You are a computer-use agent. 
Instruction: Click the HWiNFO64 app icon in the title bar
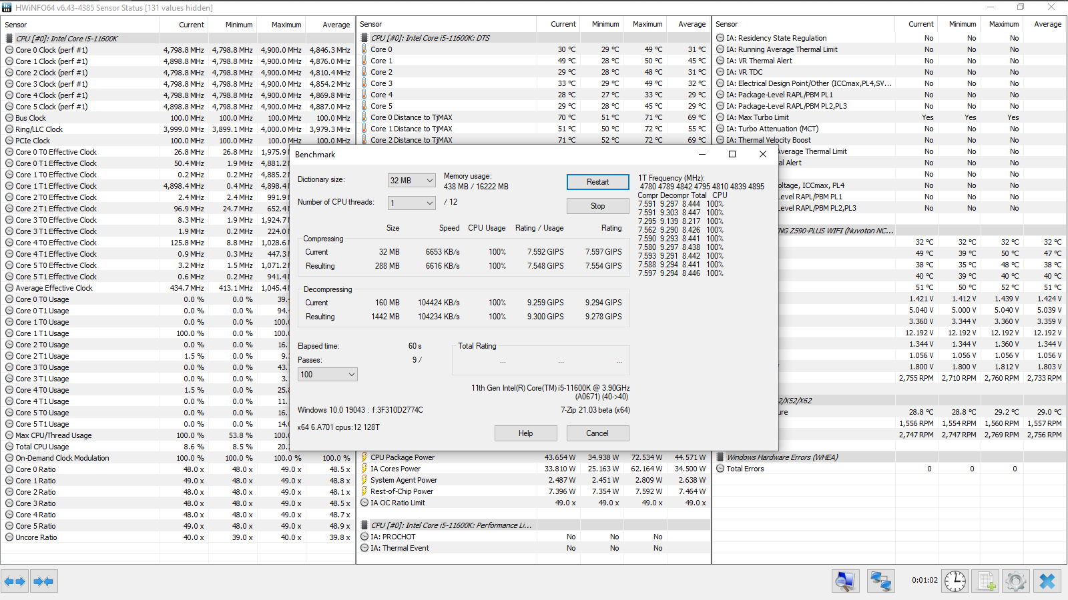coord(7,7)
